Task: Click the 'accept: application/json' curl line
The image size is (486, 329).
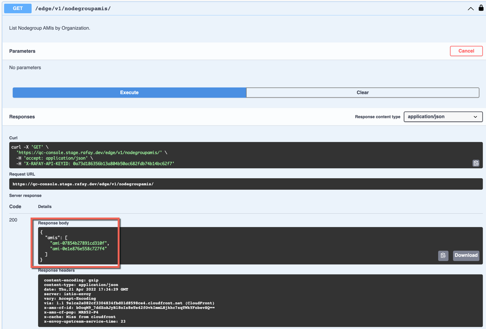Action: pos(54,158)
